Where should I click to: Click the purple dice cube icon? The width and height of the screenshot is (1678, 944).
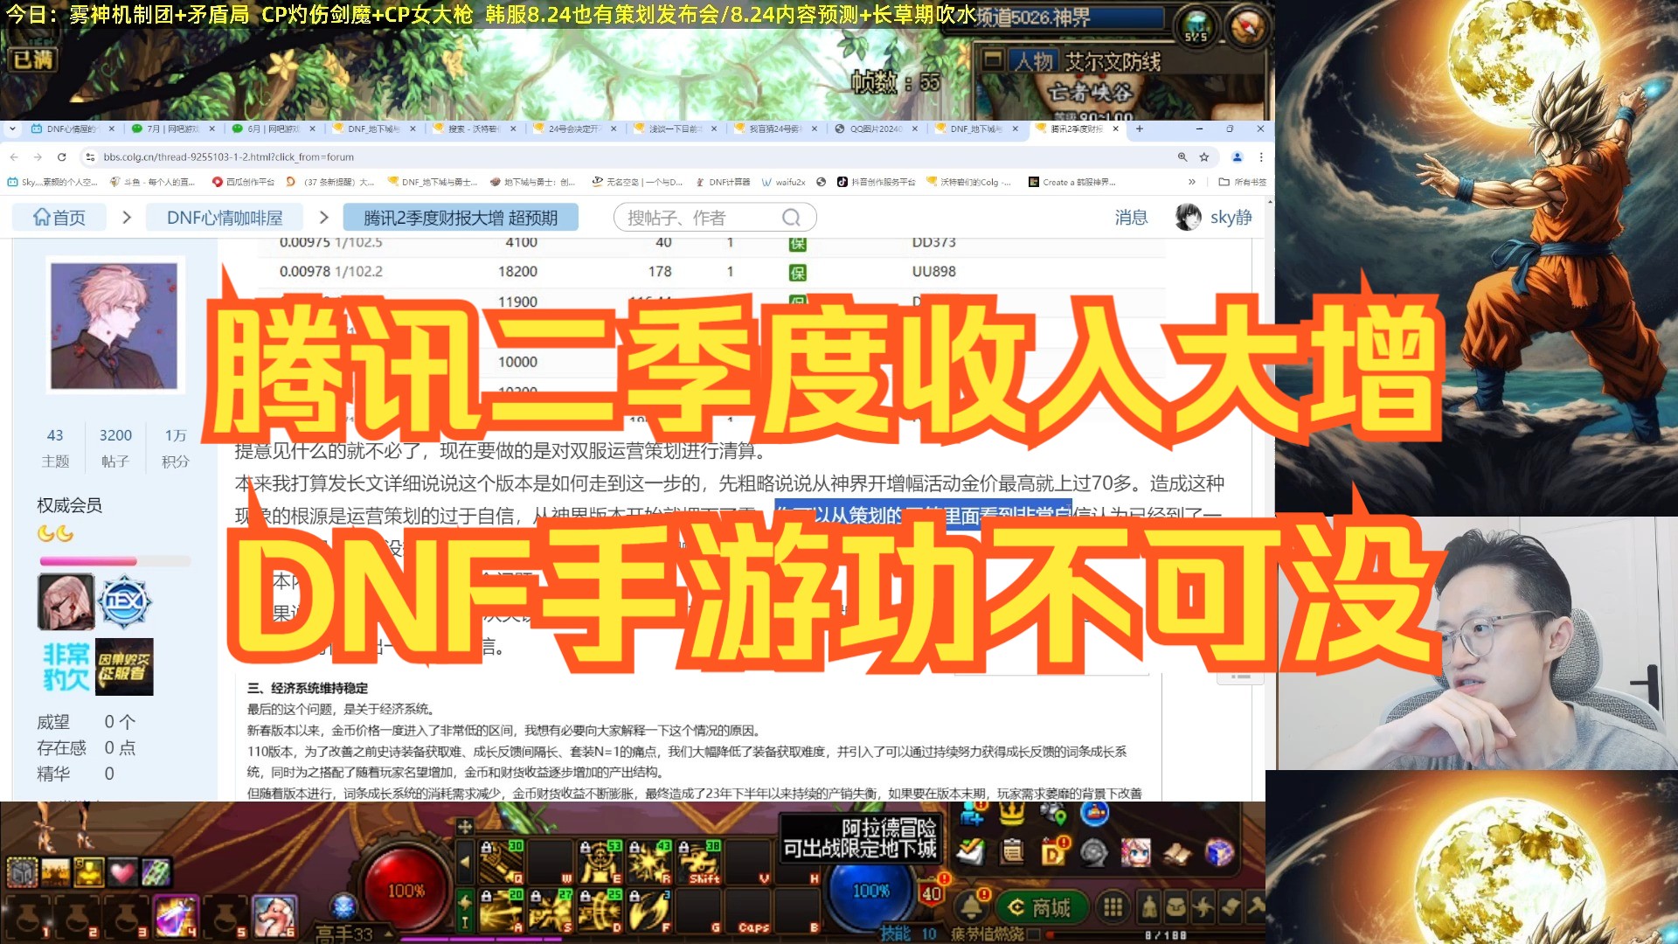click(x=1219, y=851)
